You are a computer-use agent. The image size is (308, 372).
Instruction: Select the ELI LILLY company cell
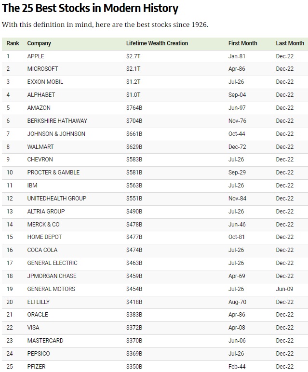click(x=38, y=302)
